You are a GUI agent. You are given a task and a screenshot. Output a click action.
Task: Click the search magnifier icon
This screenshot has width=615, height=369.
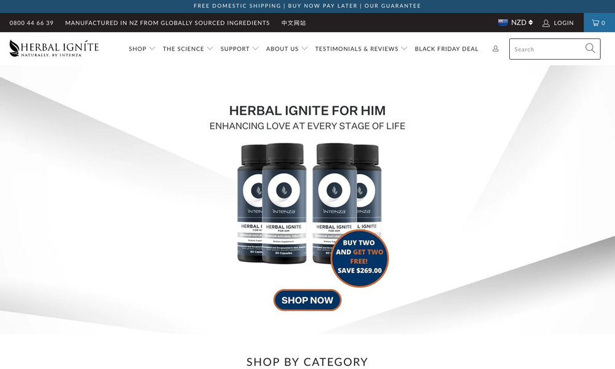click(590, 48)
